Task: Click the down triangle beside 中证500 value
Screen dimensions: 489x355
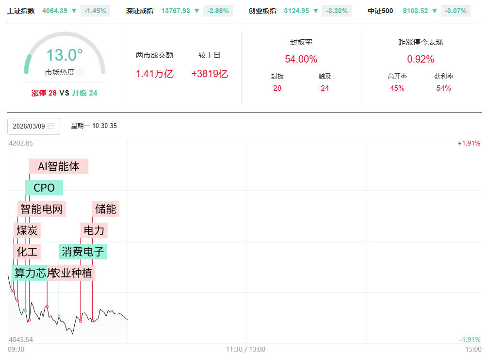Action: click(435, 11)
